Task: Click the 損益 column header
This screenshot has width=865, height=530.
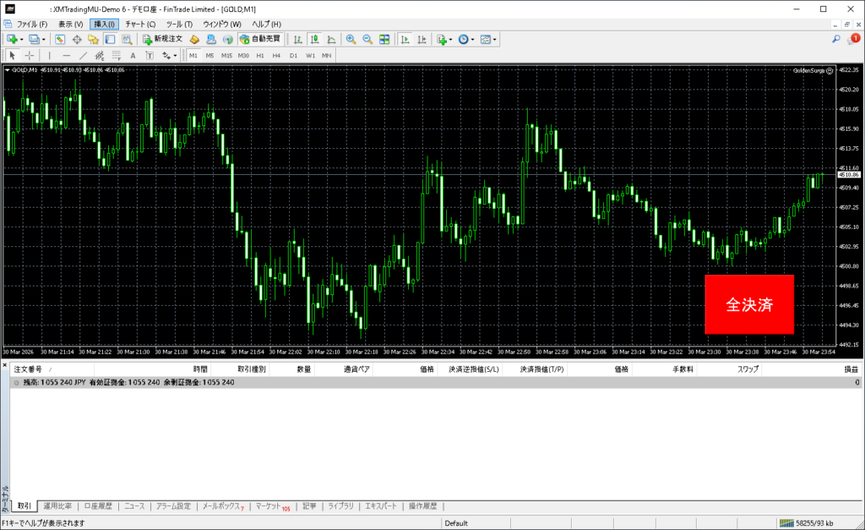Action: point(851,369)
